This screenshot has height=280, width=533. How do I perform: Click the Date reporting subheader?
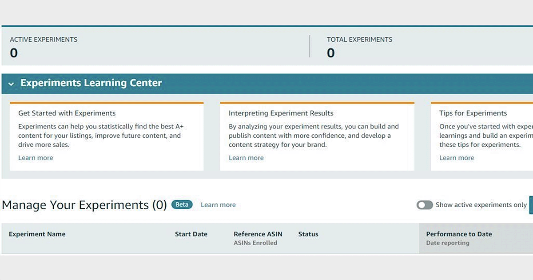click(448, 243)
